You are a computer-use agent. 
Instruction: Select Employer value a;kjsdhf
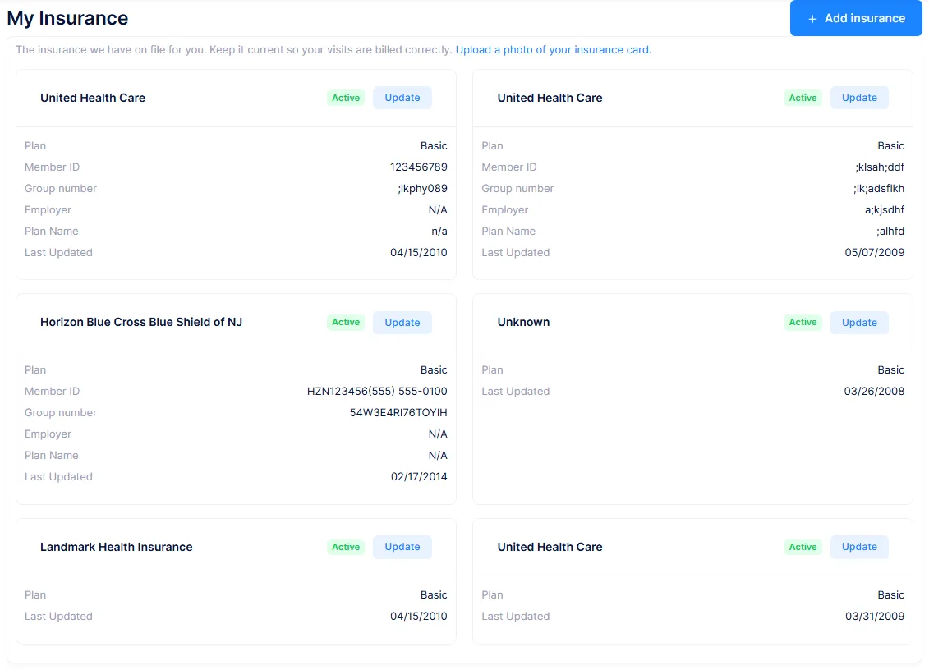pos(885,209)
